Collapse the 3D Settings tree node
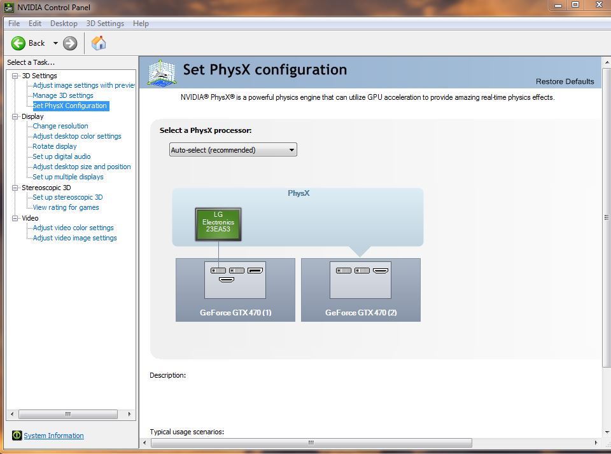Viewport: 611px width, 454px height. (x=15, y=76)
